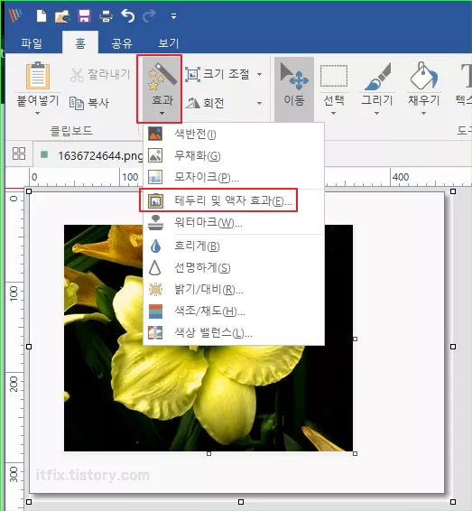Image resolution: width=472 pixels, height=511 pixels.
Task: Expand the 회전 dropdown arrow
Action: 259,103
